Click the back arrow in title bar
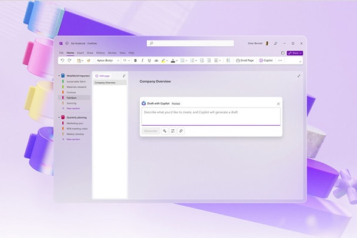The image size is (357, 238). pyautogui.click(x=67, y=43)
